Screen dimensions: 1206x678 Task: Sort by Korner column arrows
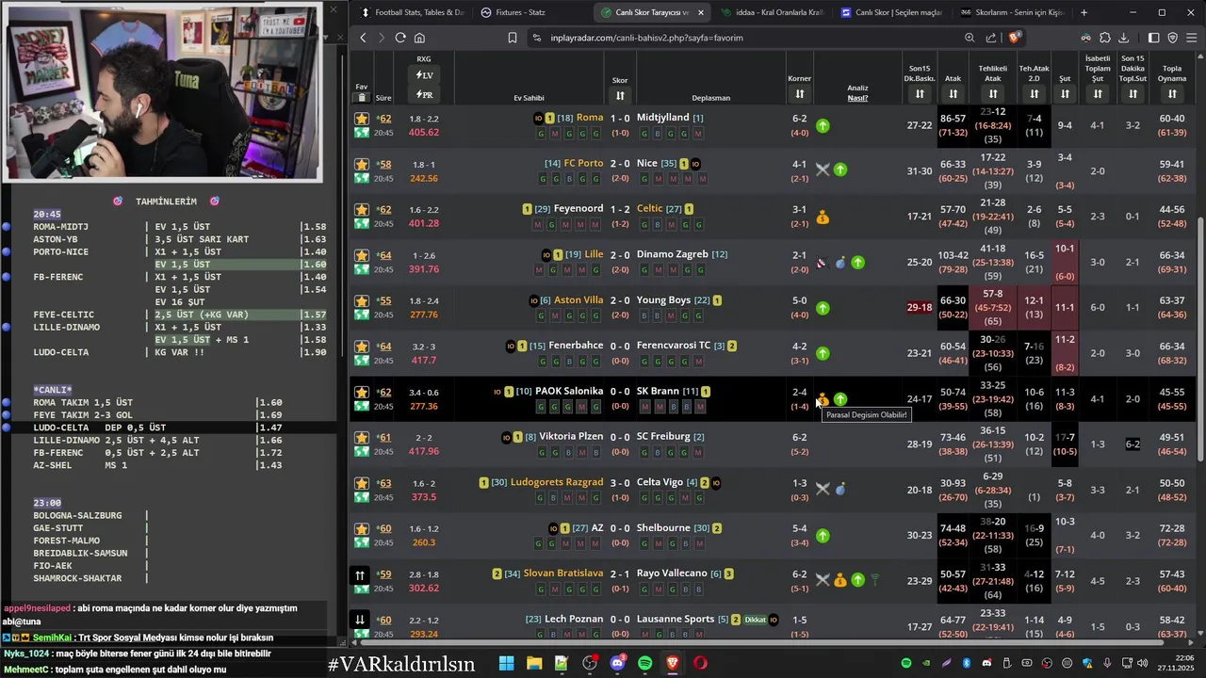click(800, 93)
